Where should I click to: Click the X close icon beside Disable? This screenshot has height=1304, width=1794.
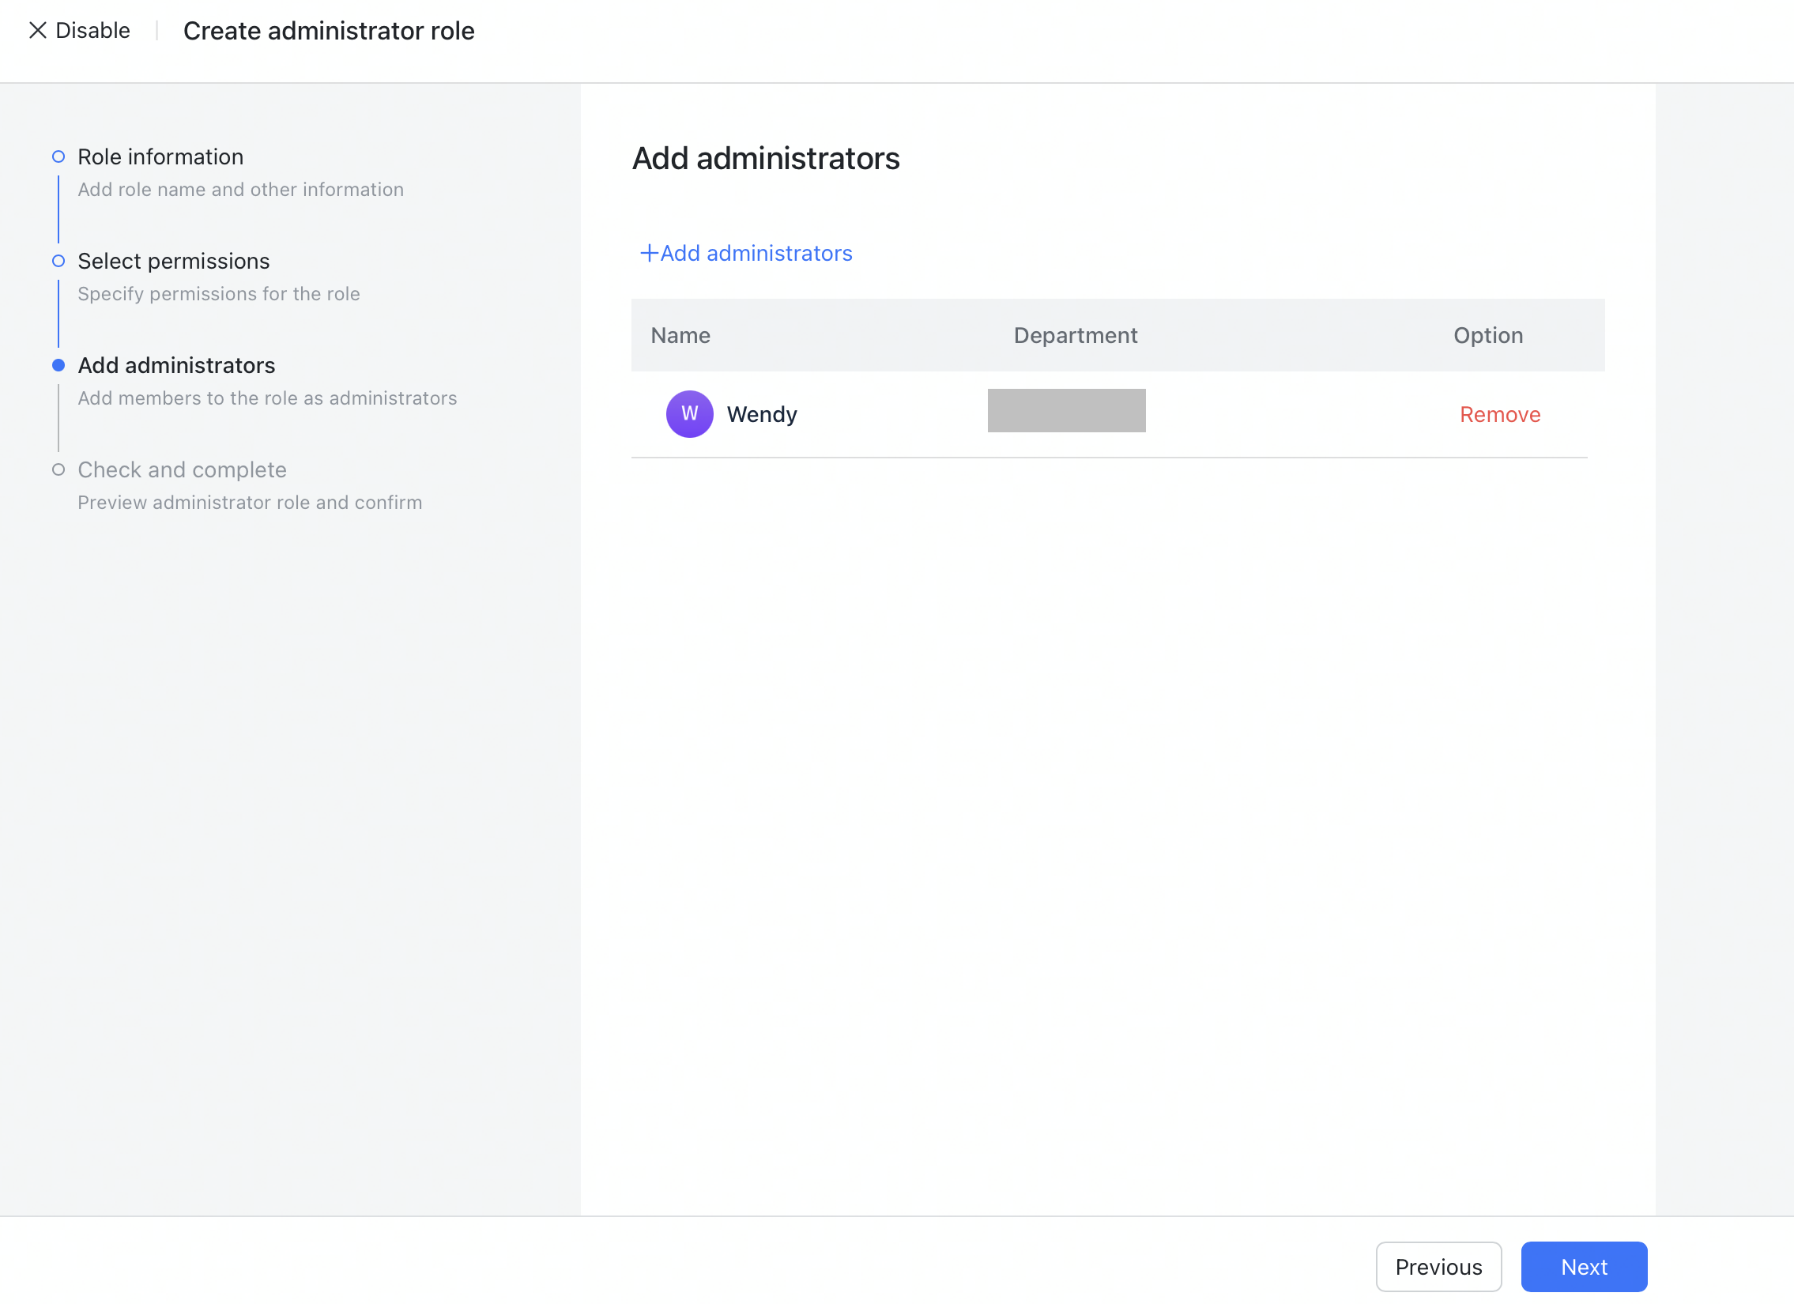[x=37, y=30]
